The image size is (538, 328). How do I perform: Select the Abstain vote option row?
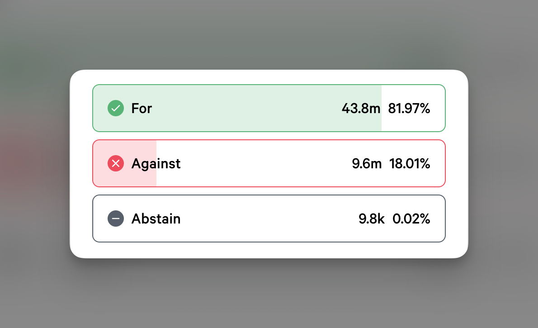tap(269, 219)
